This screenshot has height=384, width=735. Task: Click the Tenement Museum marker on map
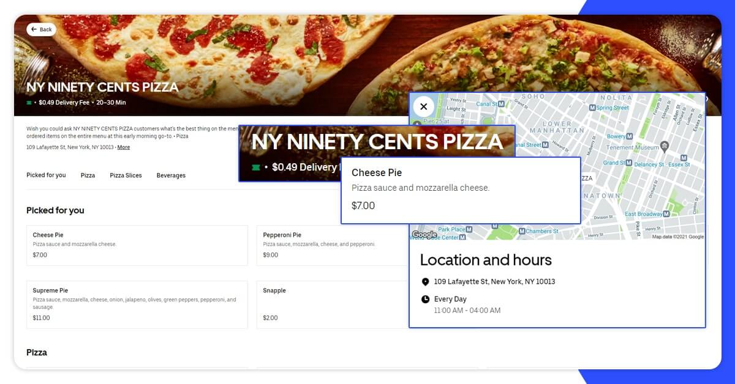point(665,147)
